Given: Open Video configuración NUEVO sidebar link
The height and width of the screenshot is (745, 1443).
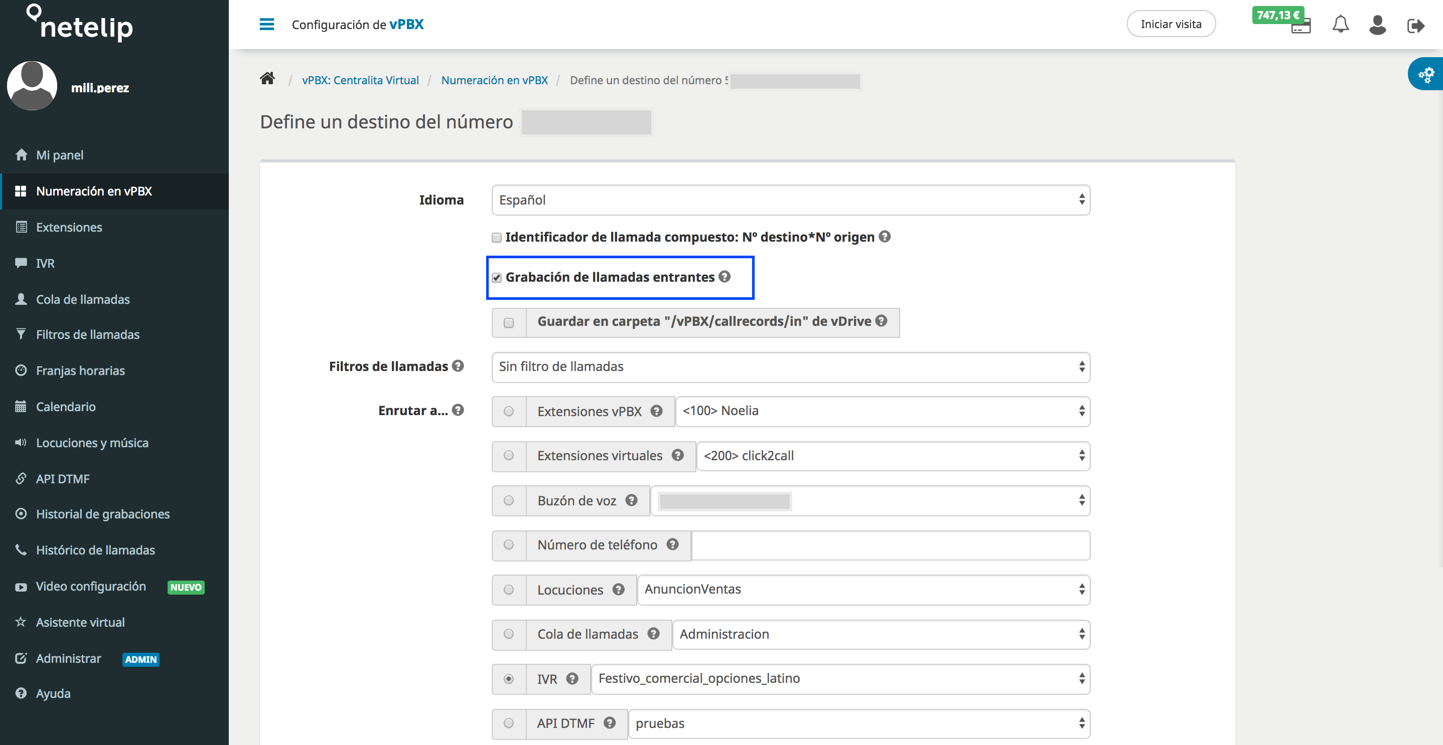Looking at the screenshot, I should pyautogui.click(x=114, y=586).
